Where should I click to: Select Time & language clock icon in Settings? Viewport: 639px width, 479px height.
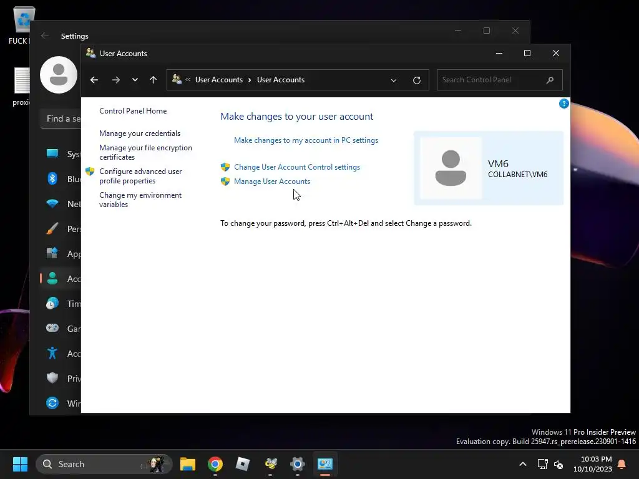click(52, 304)
